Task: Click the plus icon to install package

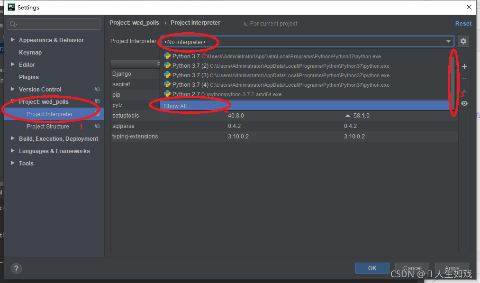Action: [x=464, y=66]
